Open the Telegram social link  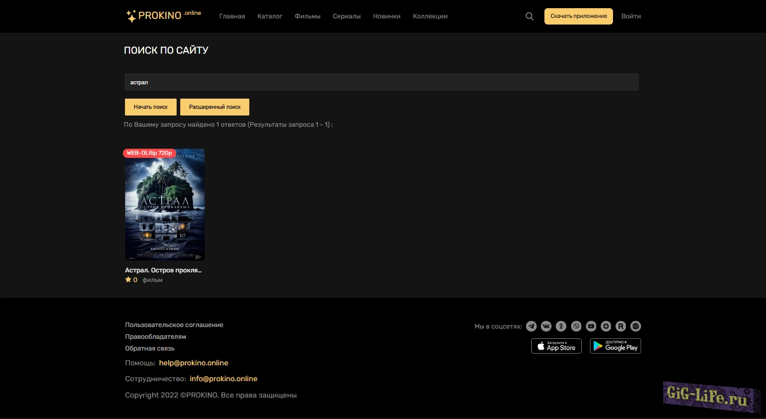click(531, 326)
